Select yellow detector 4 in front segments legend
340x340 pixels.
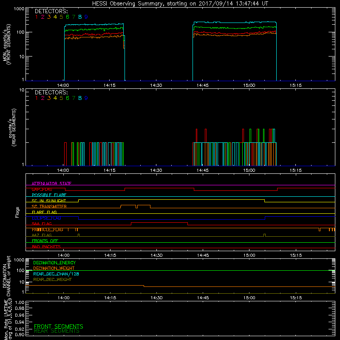(55, 17)
